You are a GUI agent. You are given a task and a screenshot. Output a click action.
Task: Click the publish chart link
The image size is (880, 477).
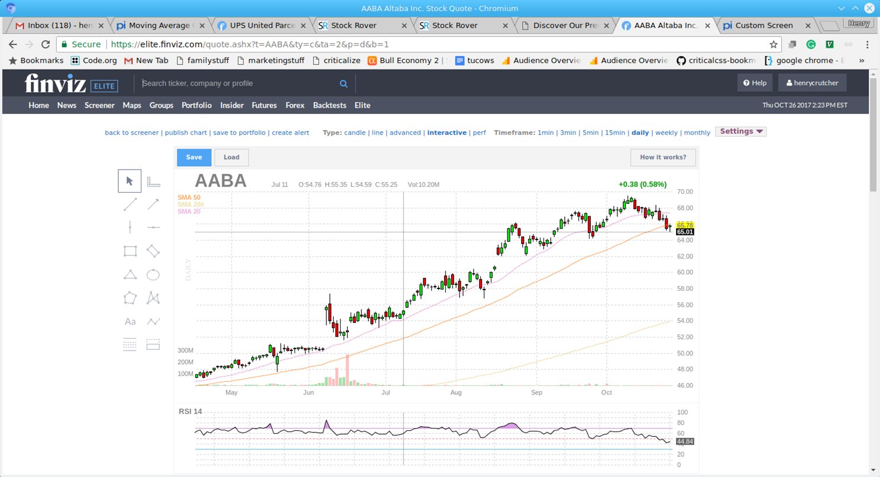click(x=186, y=132)
